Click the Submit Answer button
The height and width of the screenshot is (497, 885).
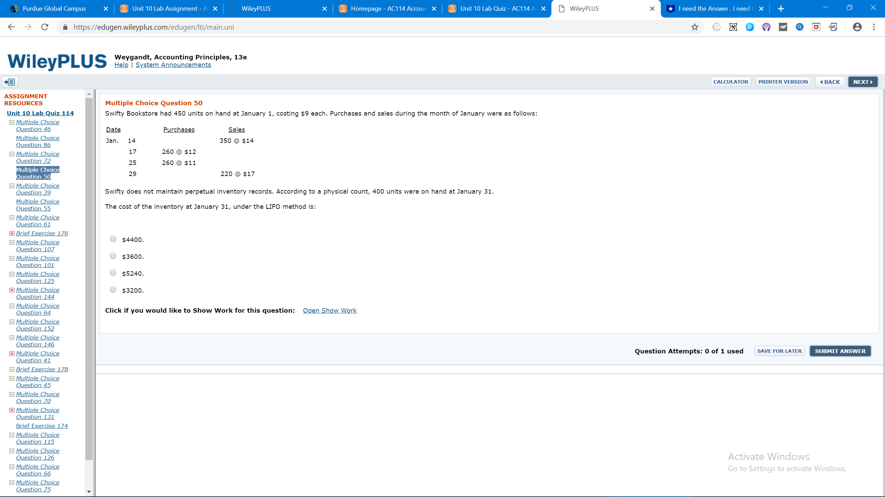pos(840,351)
